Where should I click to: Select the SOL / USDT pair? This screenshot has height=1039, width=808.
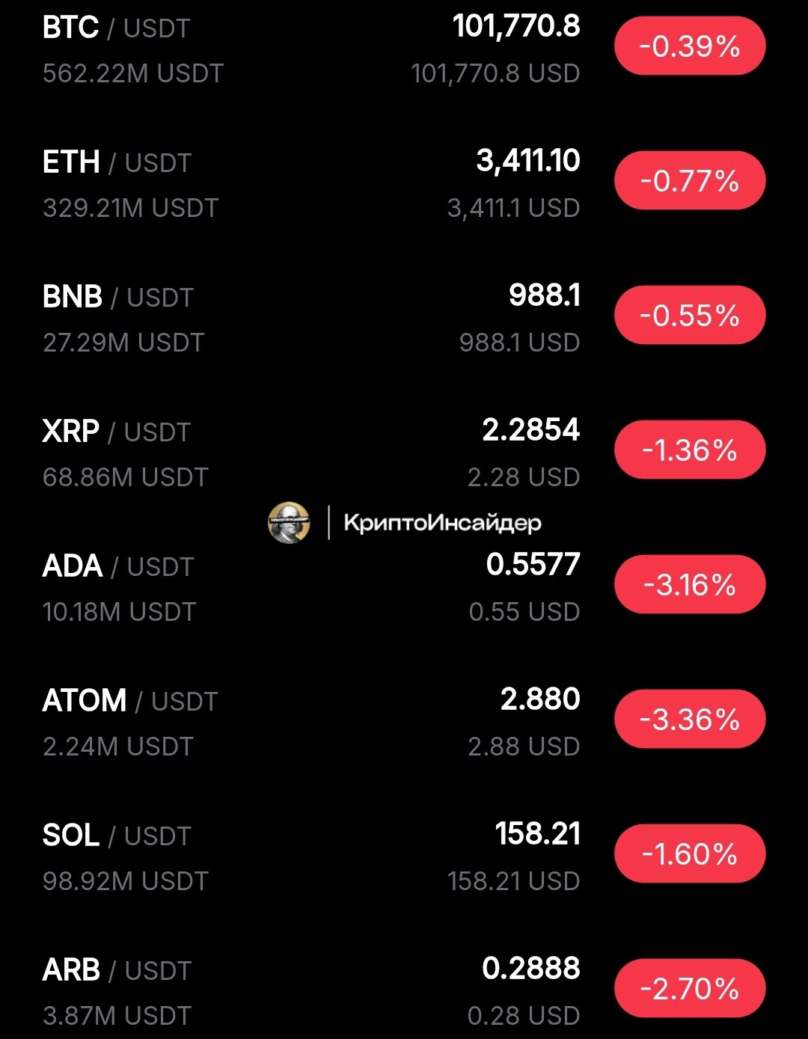click(117, 836)
